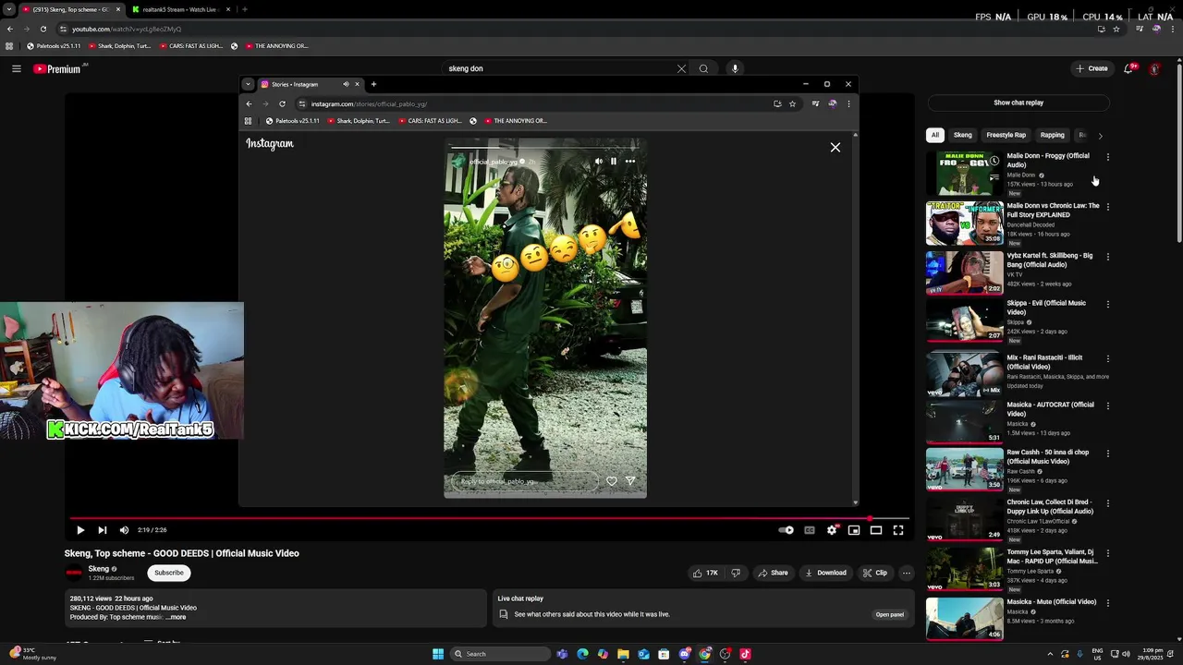Like the Skeng Good Deeds video

pos(706,573)
